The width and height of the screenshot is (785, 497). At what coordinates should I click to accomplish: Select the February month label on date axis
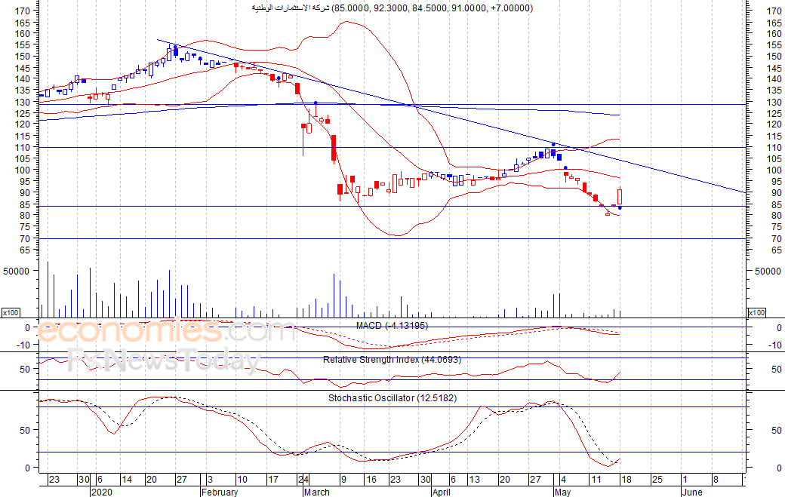[220, 492]
